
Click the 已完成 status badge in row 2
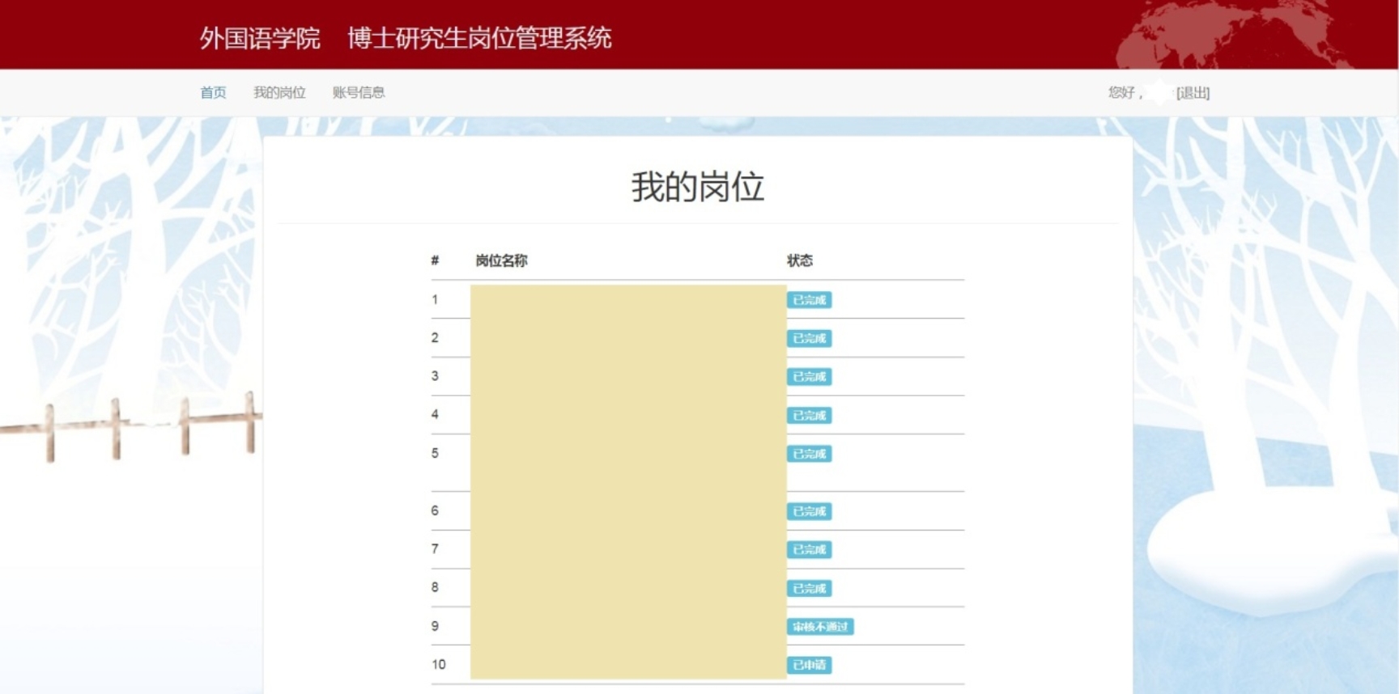809,338
